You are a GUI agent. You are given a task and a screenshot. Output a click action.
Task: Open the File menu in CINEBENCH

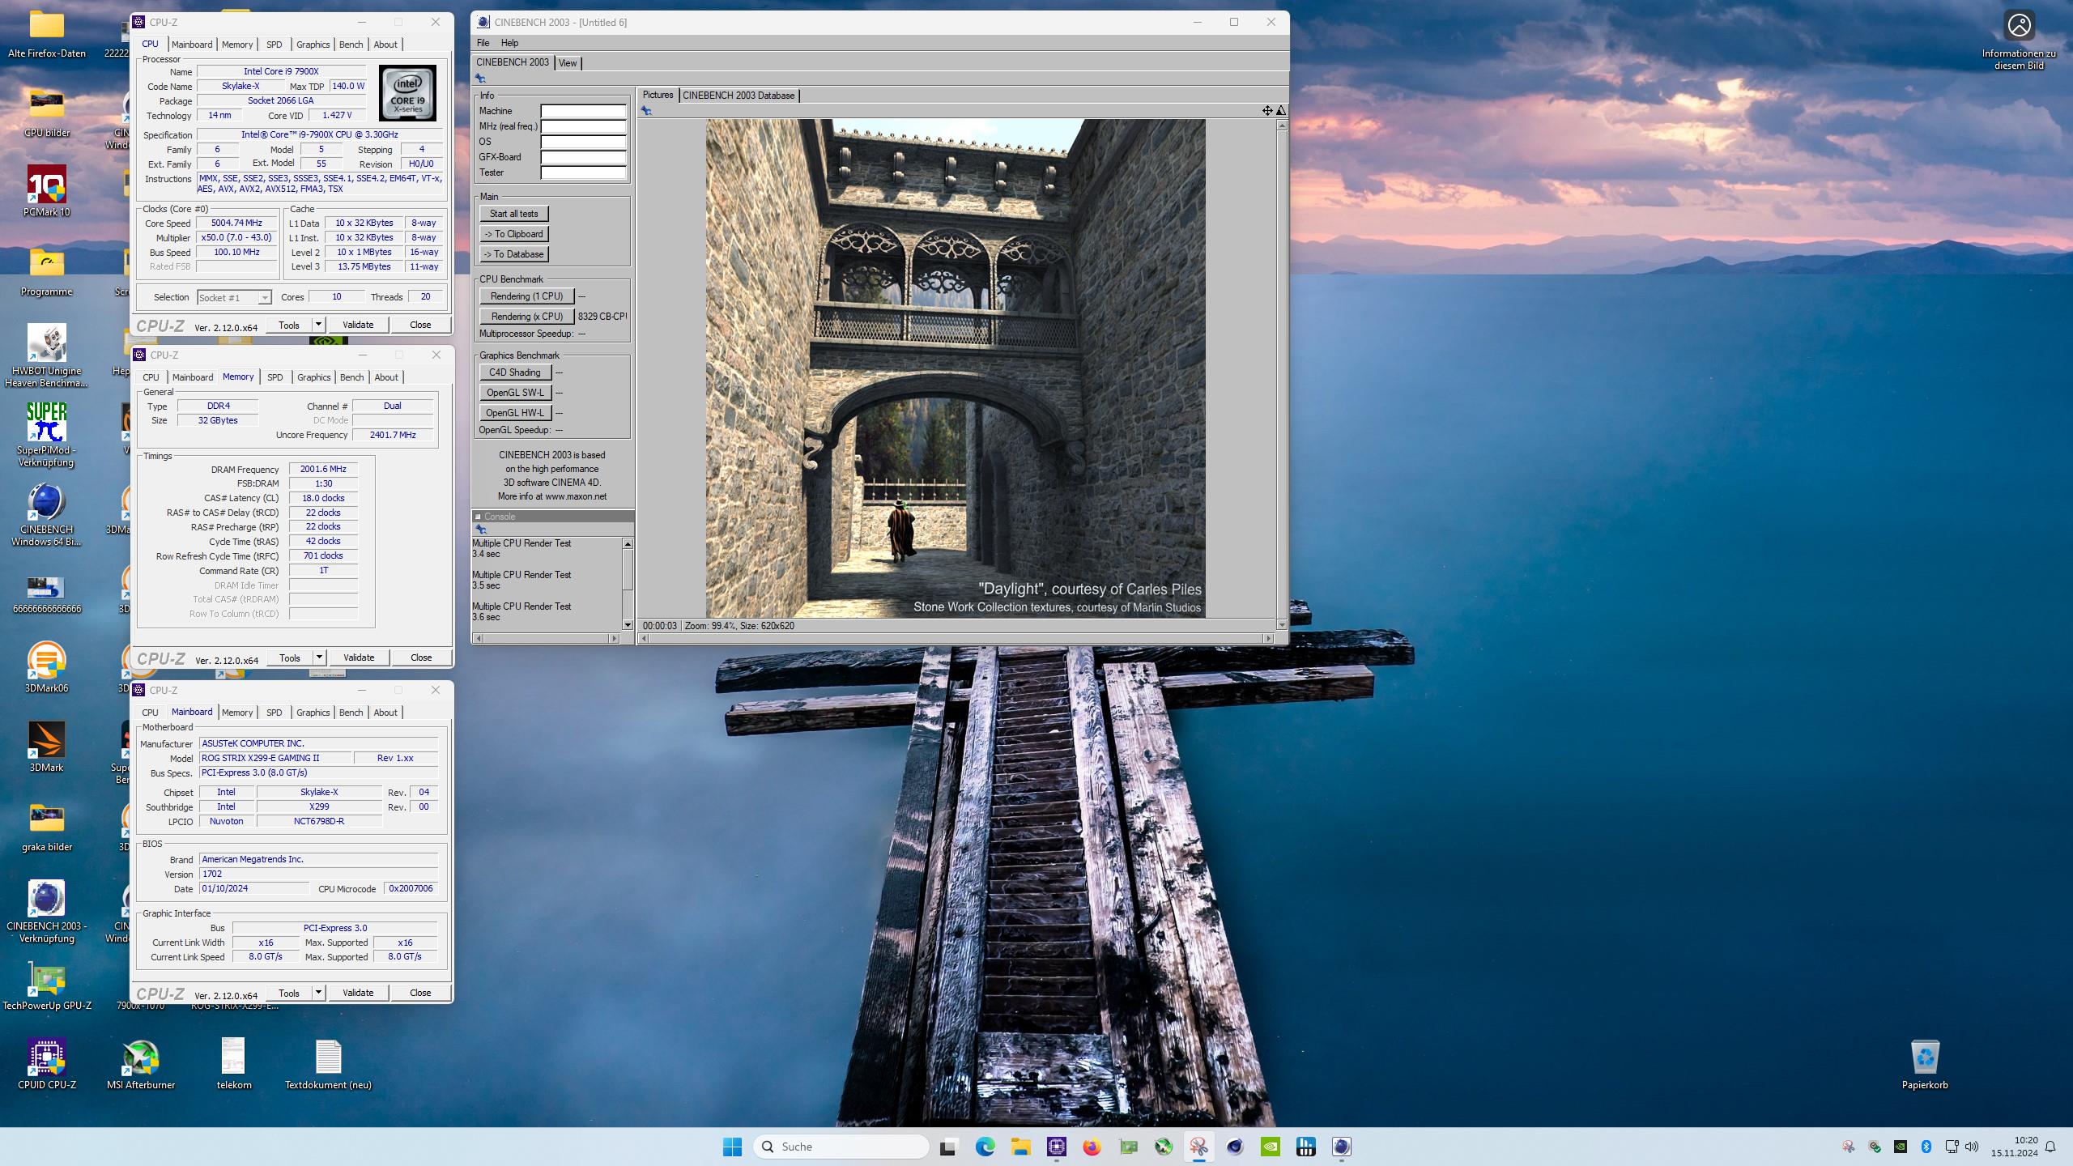tap(483, 43)
